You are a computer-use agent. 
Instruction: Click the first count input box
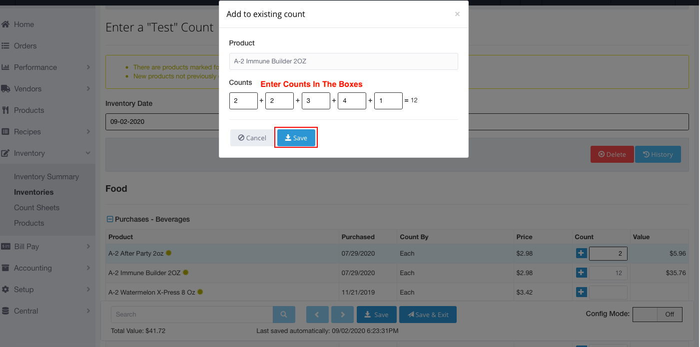243,101
